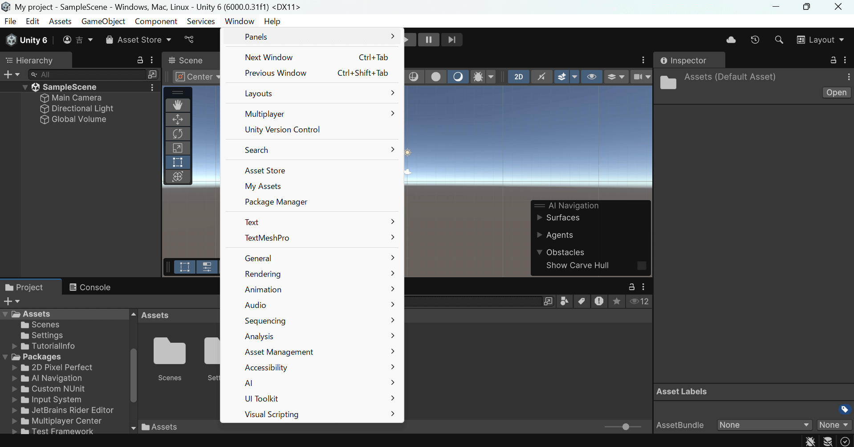Open the Asset Store dropdown in toolbar

pyautogui.click(x=138, y=40)
